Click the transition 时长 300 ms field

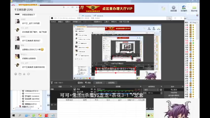point(154,93)
